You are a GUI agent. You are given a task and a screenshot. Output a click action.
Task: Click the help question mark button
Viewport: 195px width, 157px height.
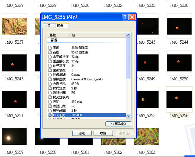click(x=125, y=17)
